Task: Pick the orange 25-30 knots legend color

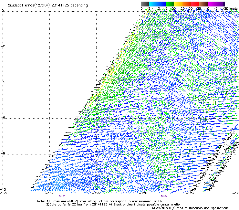Action: point(187,4)
